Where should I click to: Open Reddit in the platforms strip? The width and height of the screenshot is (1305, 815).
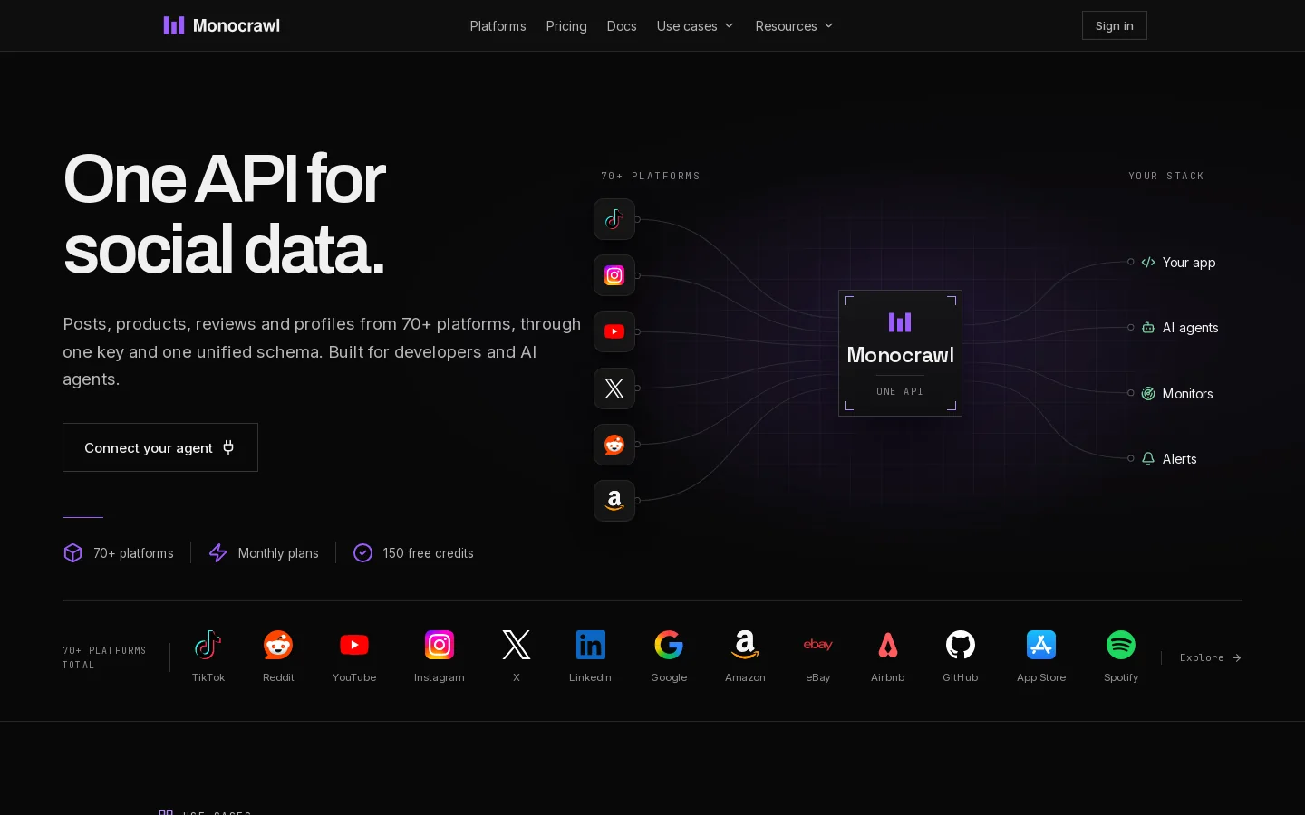tap(278, 657)
